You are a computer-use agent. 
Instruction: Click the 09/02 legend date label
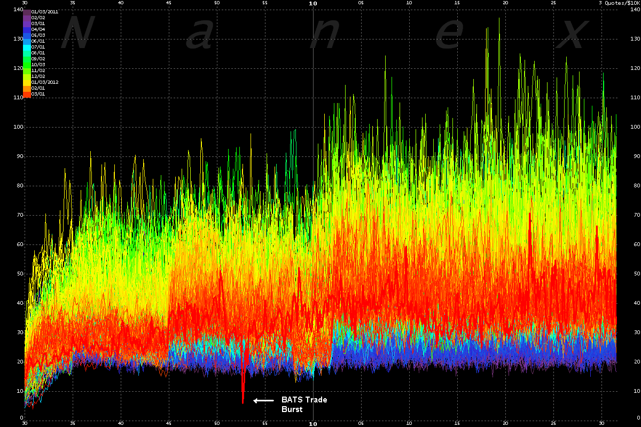coord(38,59)
